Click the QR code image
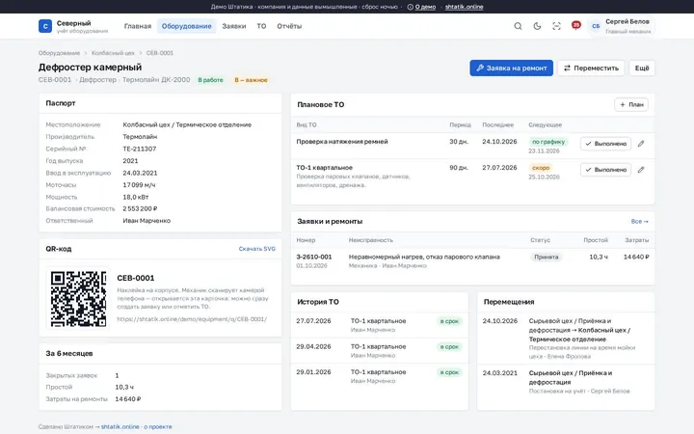This screenshot has height=434, width=694. coord(78,298)
